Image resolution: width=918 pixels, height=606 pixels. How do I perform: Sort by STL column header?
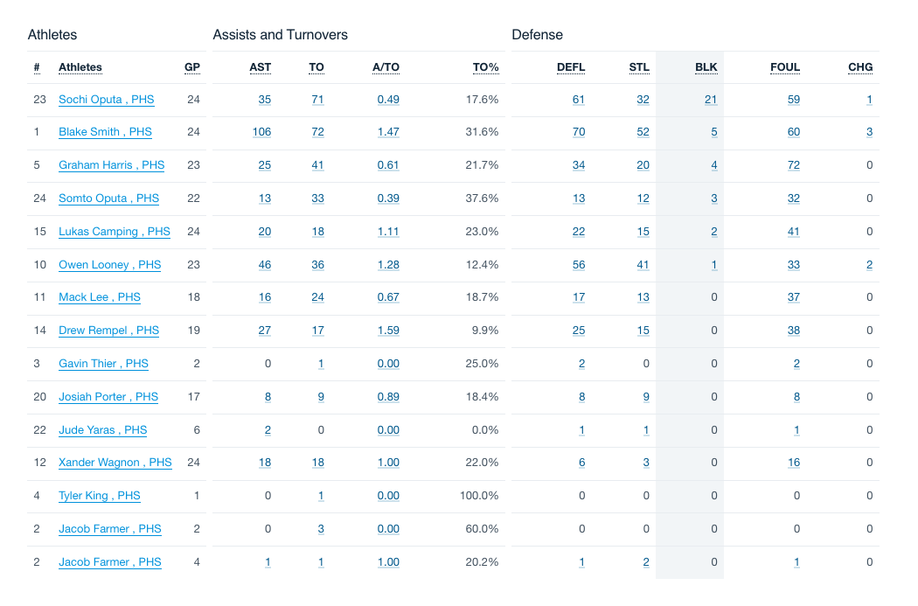tap(639, 67)
